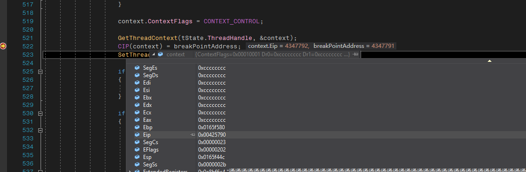Select the EFlags member name
The width and height of the screenshot is (526, 172).
coord(151,150)
